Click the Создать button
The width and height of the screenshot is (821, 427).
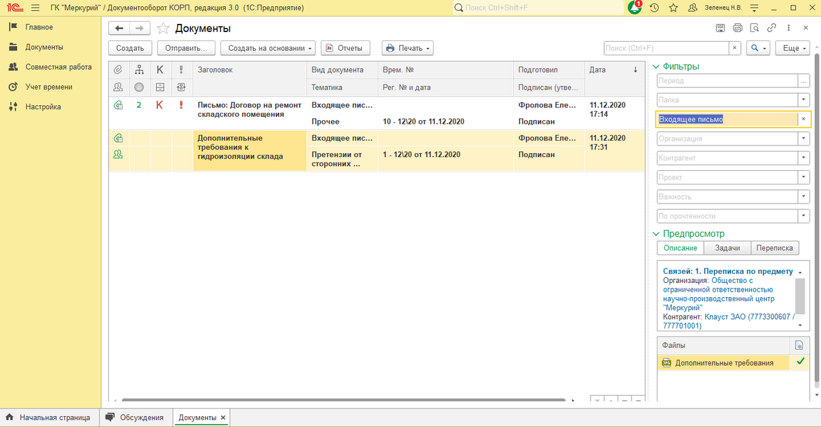(129, 49)
